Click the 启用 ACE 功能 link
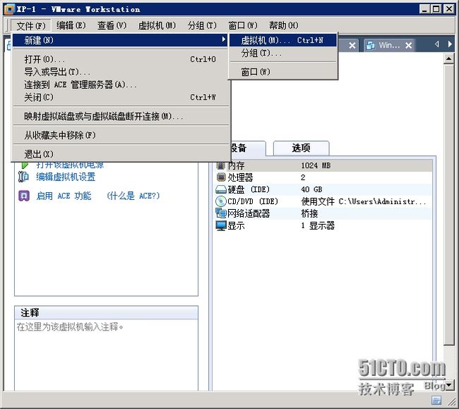Screen dimensions: 459x409 point(64,196)
